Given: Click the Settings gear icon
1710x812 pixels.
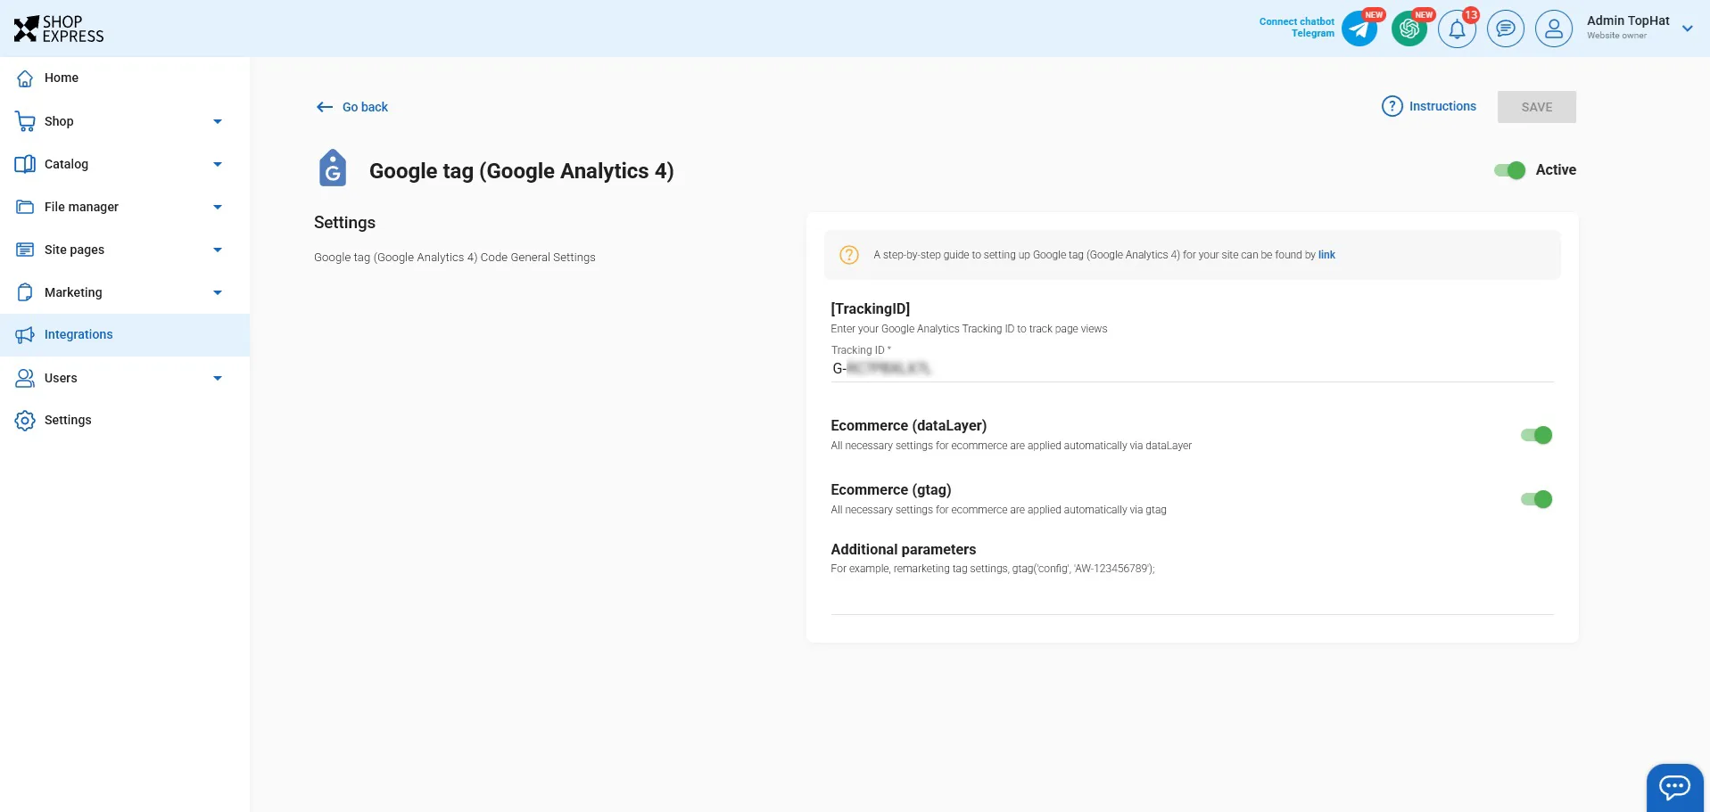Looking at the screenshot, I should 25,421.
